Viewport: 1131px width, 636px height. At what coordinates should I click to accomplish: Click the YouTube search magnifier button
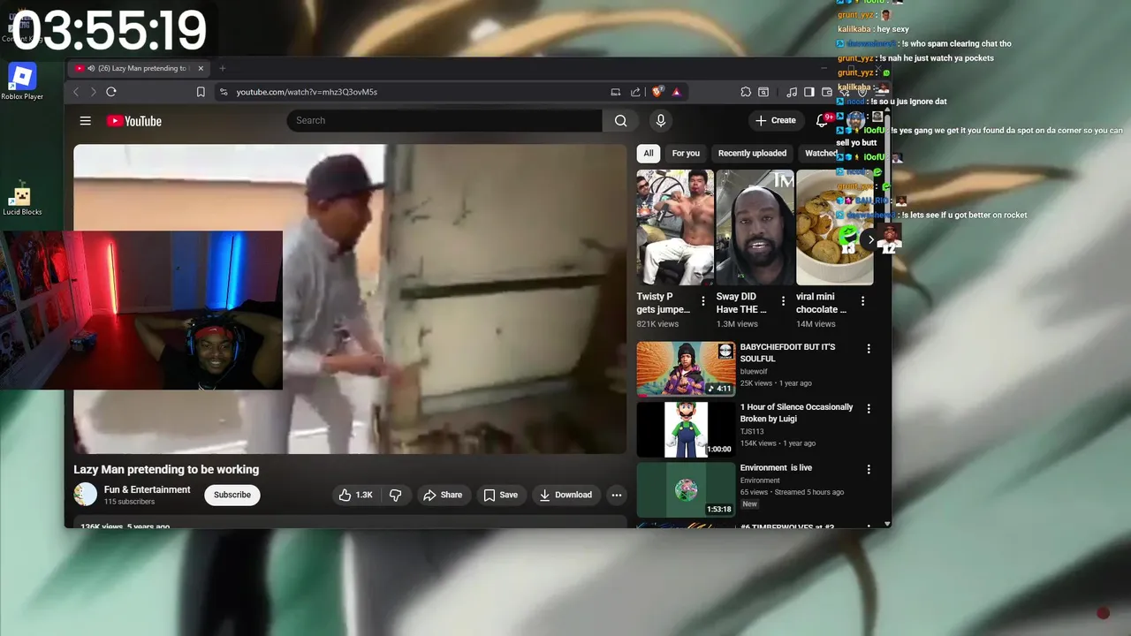(620, 120)
